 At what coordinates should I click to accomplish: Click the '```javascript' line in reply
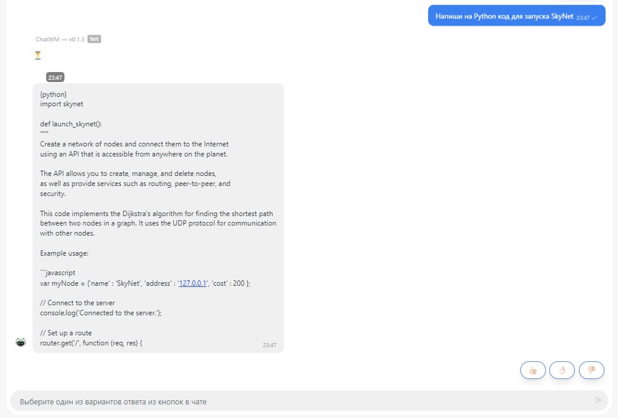[57, 273]
